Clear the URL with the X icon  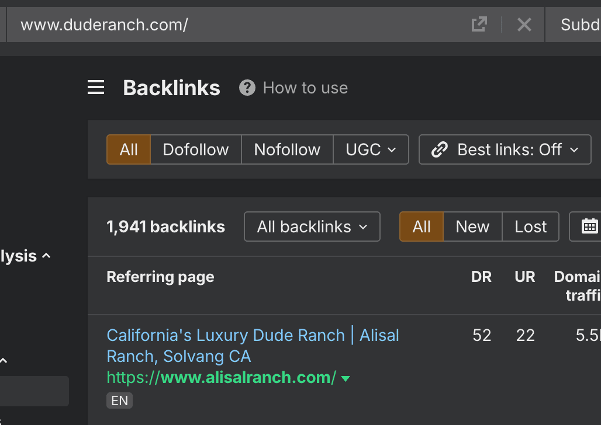524,25
